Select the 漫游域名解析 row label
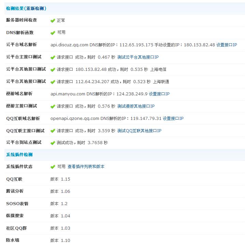The height and width of the screenshot is (245, 245). [19, 94]
